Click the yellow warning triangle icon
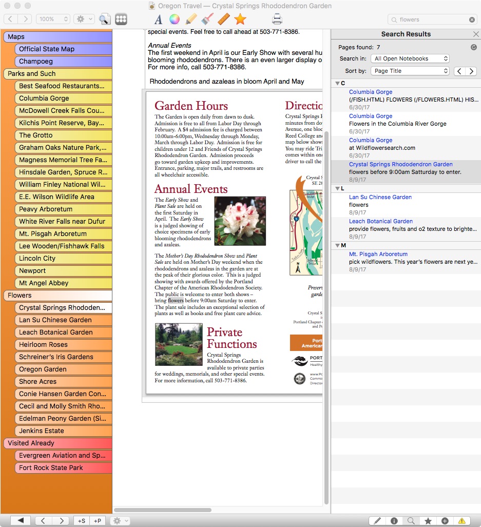The width and height of the screenshot is (481, 527). pos(462,521)
